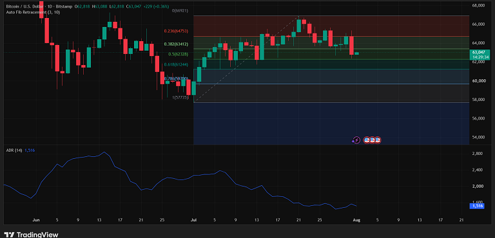
Task: Click the purple lightning event icon
Action: (356, 140)
